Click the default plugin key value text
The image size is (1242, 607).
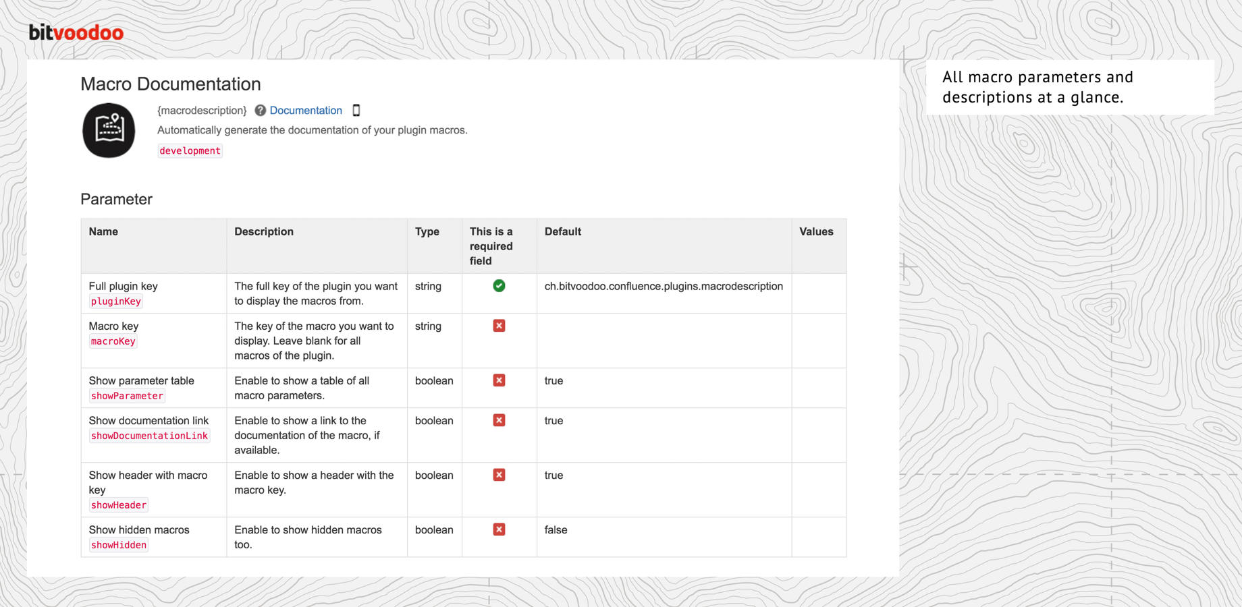point(664,286)
